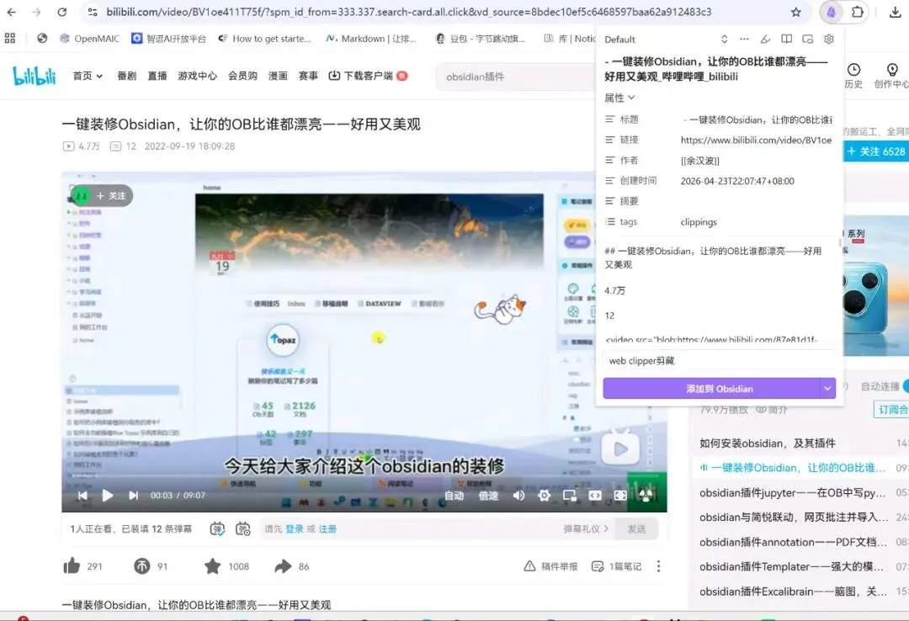Open the 漫画 nav item

278,76
